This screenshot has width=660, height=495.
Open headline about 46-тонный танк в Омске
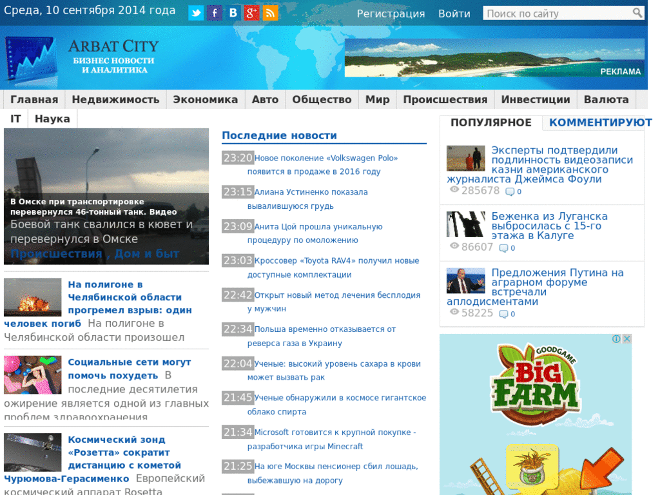click(93, 207)
